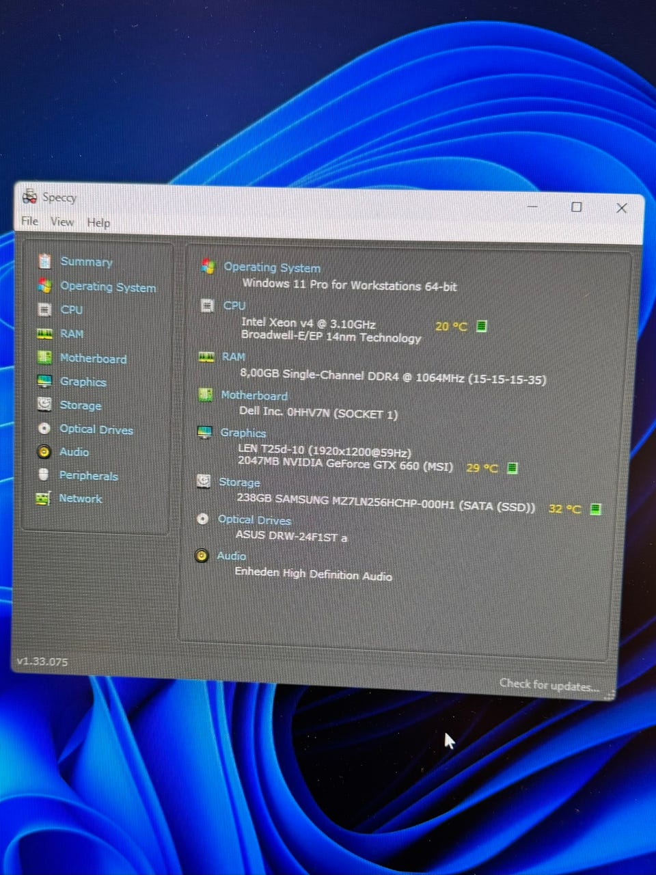
Task: Click the Dell Inc. 0HHV7N motherboard text
Action: (x=318, y=413)
